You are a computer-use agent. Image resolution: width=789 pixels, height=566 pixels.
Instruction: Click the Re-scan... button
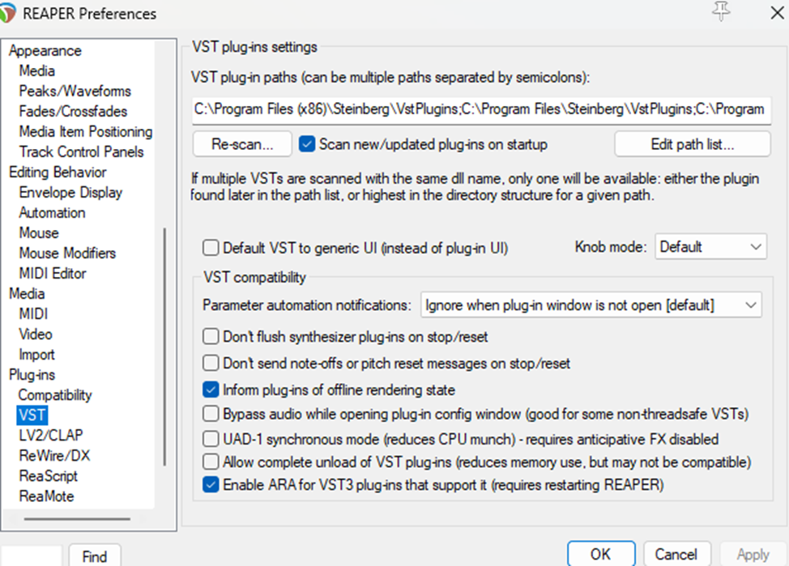(x=242, y=144)
